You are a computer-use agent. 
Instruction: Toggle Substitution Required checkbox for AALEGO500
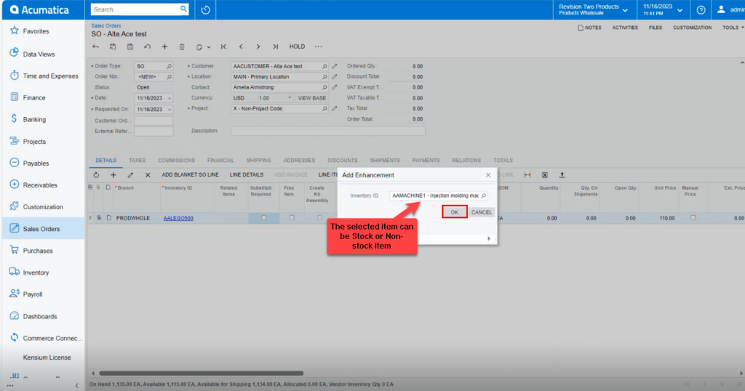coord(263,218)
